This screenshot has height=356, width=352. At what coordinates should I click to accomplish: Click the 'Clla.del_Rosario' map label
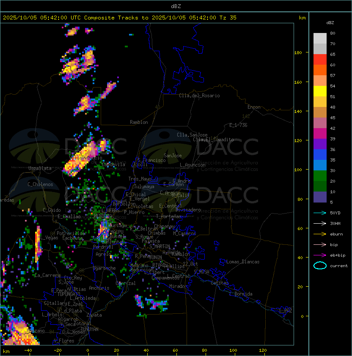(x=199, y=96)
